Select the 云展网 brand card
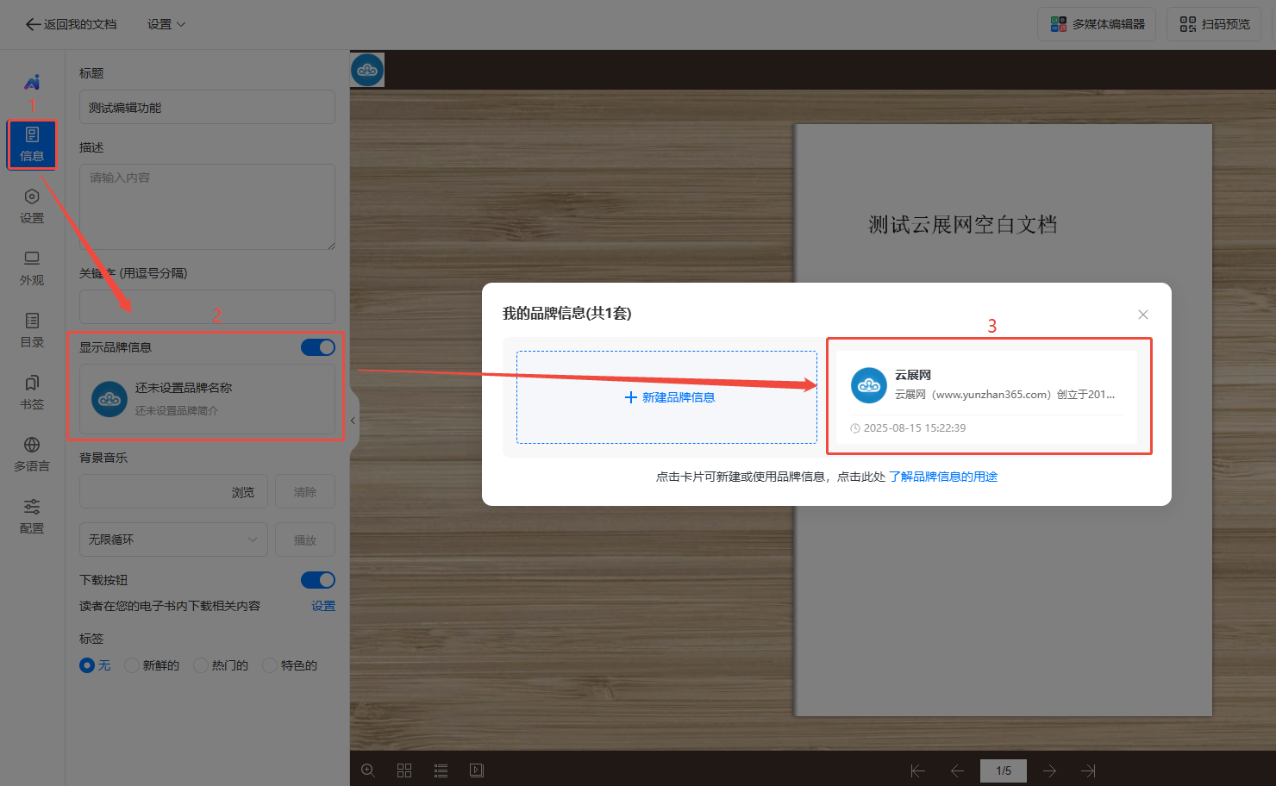Image resolution: width=1276 pixels, height=786 pixels. click(985, 396)
